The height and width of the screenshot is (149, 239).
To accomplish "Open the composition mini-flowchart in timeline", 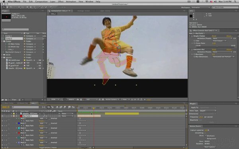I will 43,107.
